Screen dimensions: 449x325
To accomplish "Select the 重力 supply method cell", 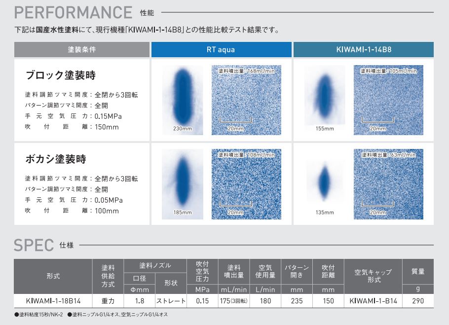I will pyautogui.click(x=108, y=301).
